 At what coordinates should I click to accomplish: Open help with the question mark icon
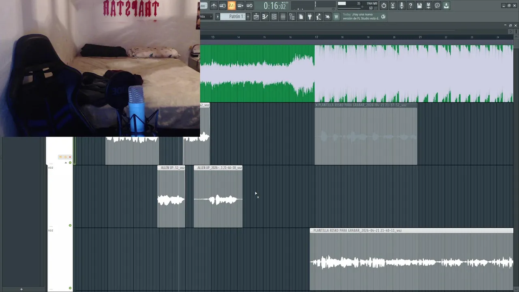coord(410,5)
